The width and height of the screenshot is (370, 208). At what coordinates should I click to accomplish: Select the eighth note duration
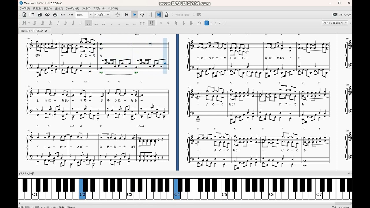coord(66,23)
